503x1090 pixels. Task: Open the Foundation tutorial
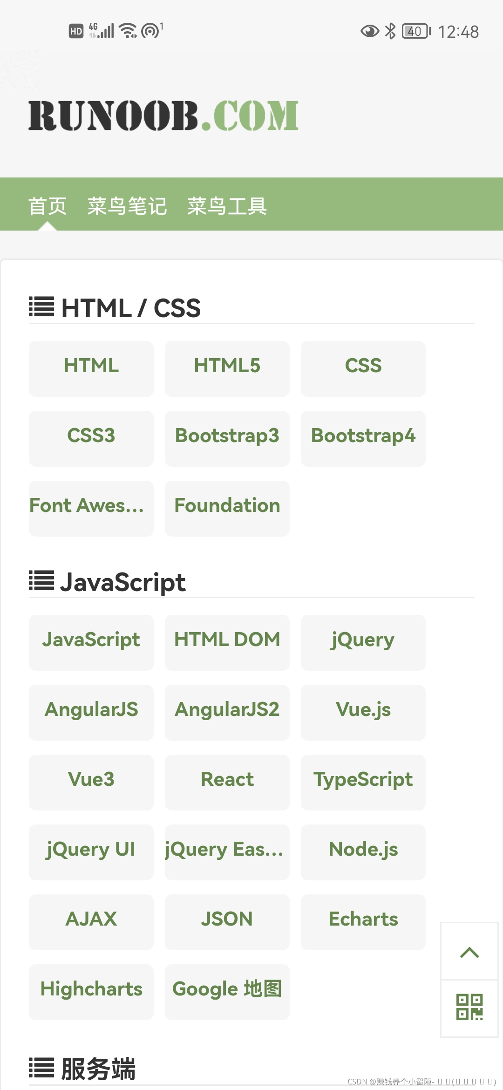227,508
